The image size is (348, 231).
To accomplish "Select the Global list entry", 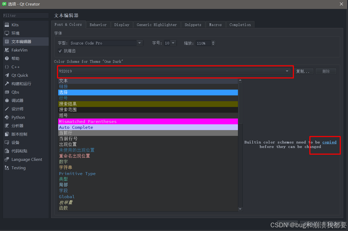I will pyautogui.click(x=148, y=197).
